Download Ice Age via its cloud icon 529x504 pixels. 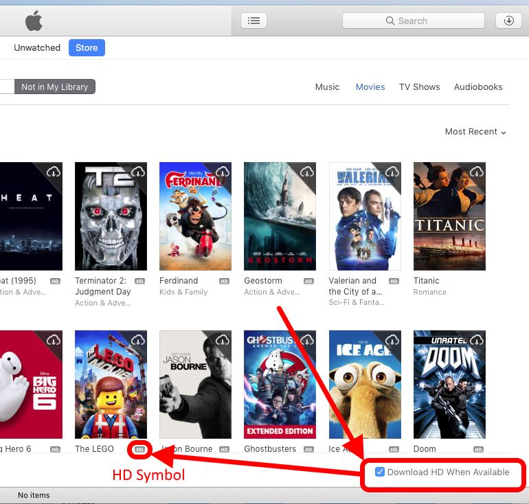(x=392, y=341)
